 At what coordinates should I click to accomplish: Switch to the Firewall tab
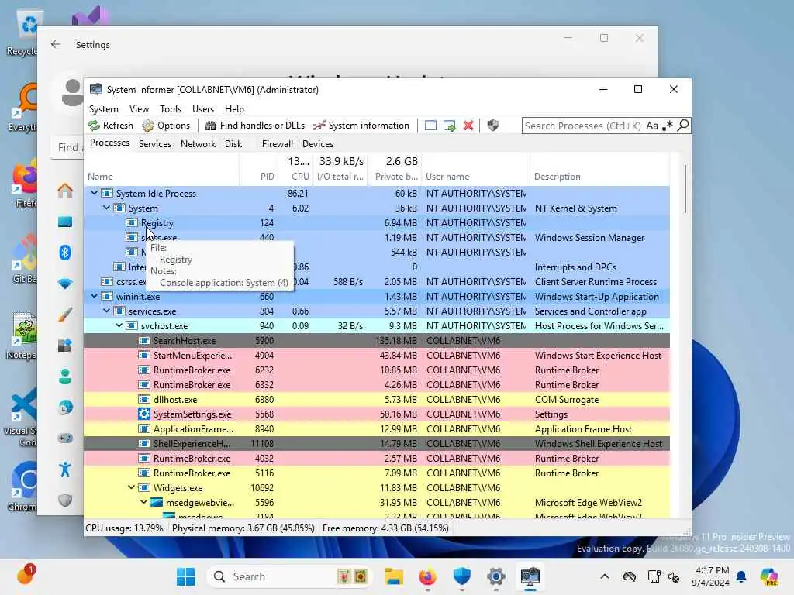tap(277, 143)
